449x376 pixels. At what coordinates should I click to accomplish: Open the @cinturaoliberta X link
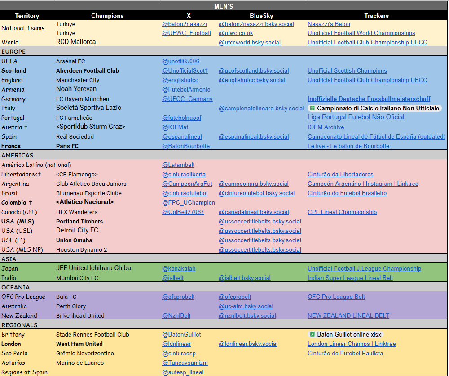184,175
